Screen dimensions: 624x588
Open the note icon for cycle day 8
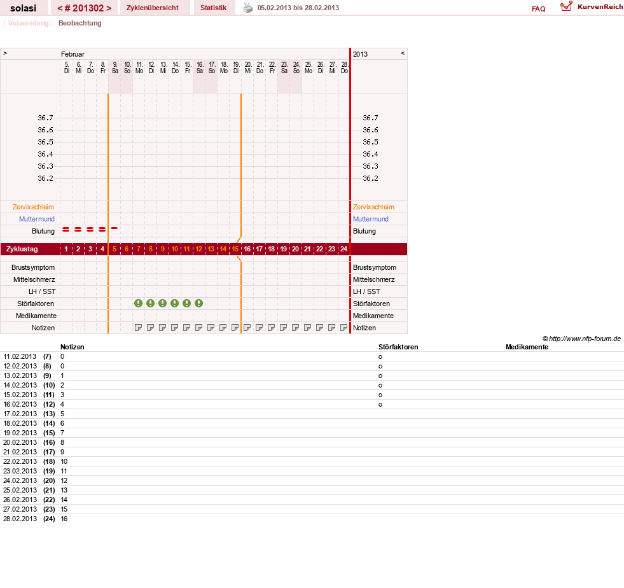(150, 328)
